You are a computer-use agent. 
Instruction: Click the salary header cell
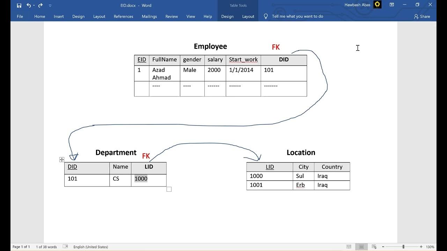(215, 60)
